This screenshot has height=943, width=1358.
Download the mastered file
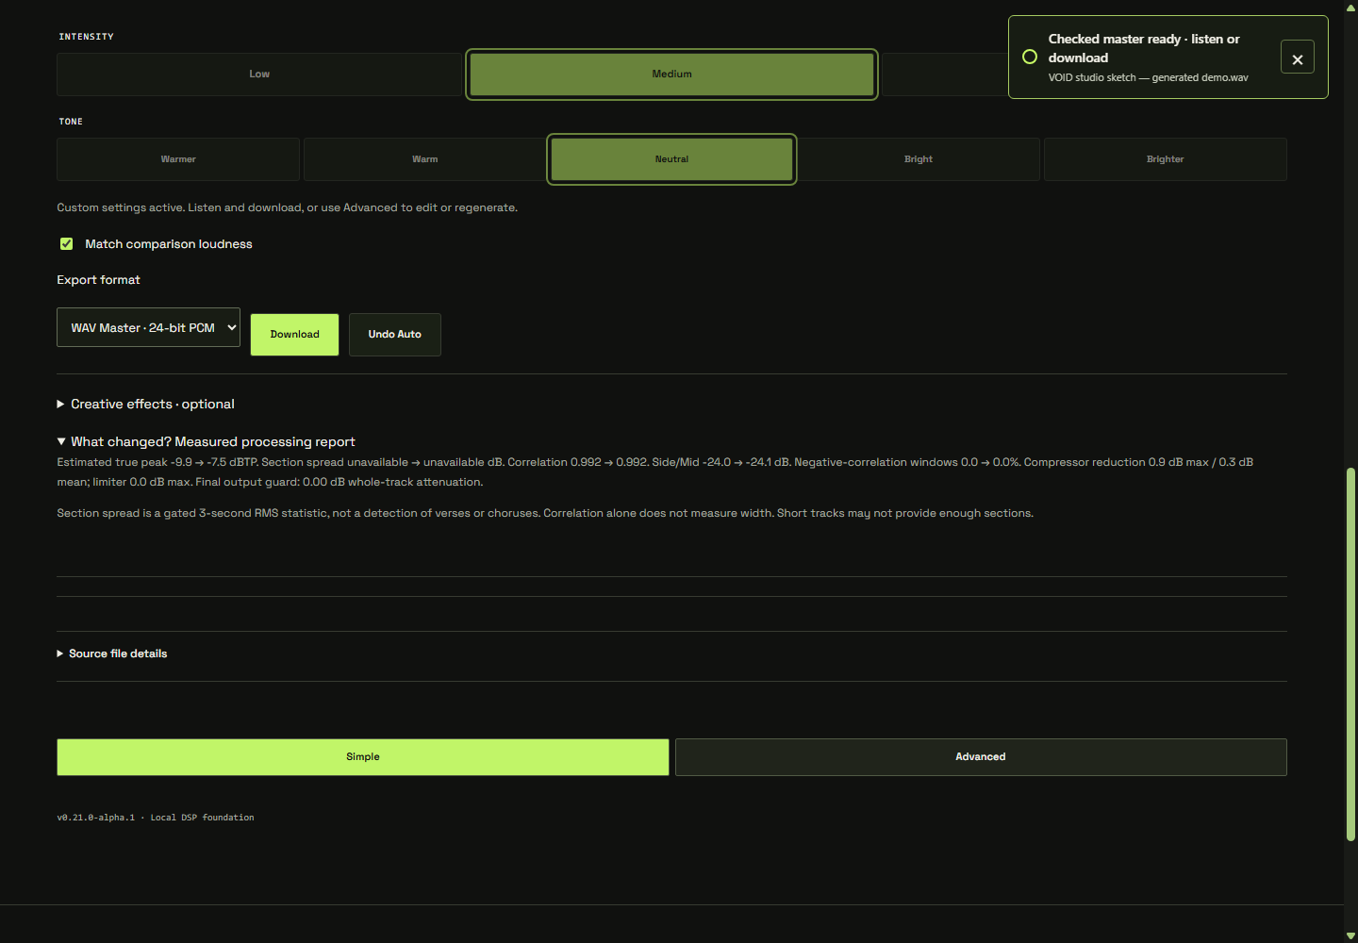(x=294, y=335)
